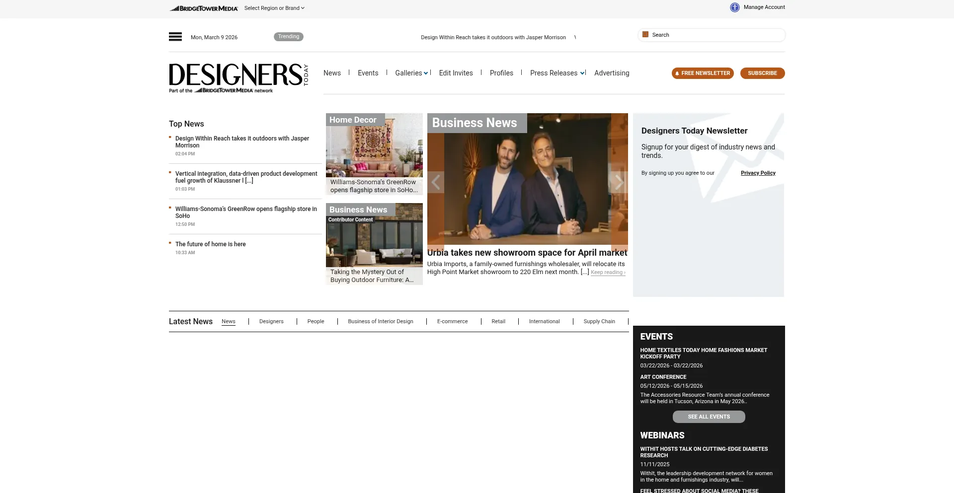Click the orange search icon

(x=645, y=35)
